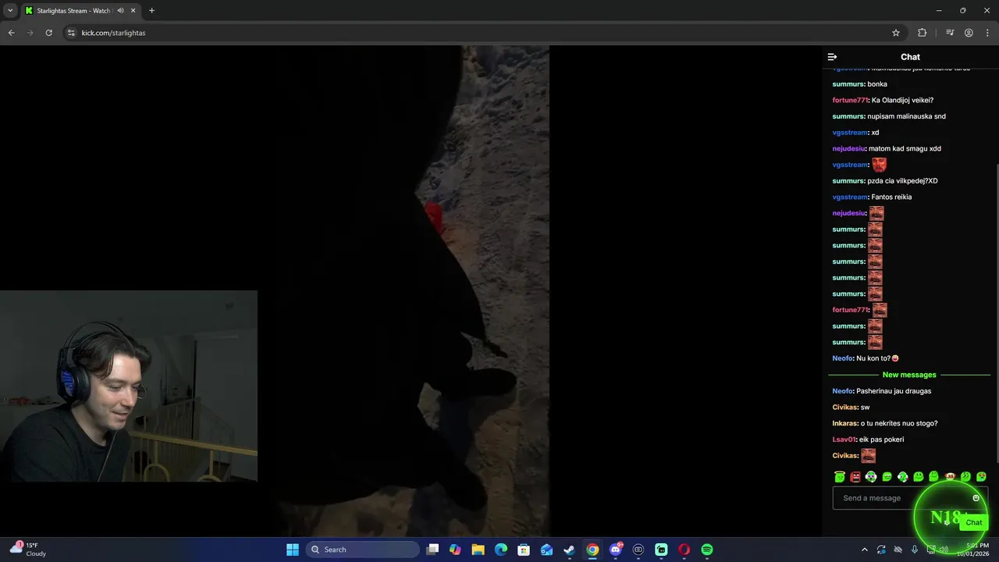
Task: Select message 'Nu kon to?'
Action: (873, 358)
